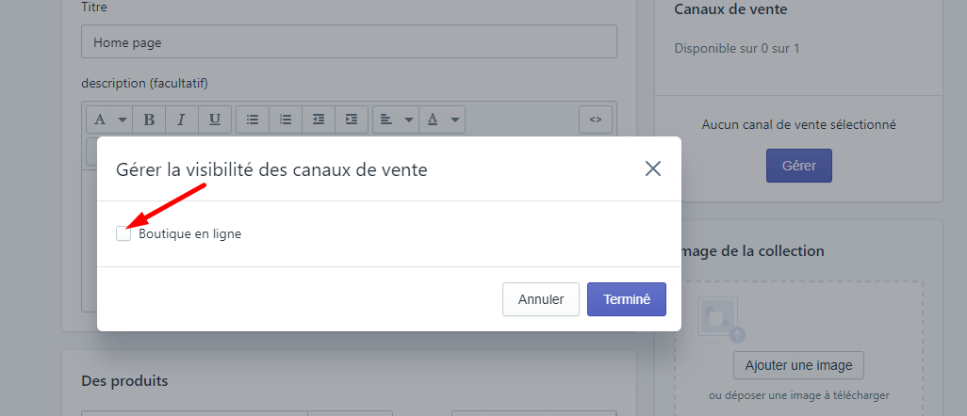This screenshot has width=967, height=416.
Task: Confirm with the Terminé button
Action: coord(627,299)
